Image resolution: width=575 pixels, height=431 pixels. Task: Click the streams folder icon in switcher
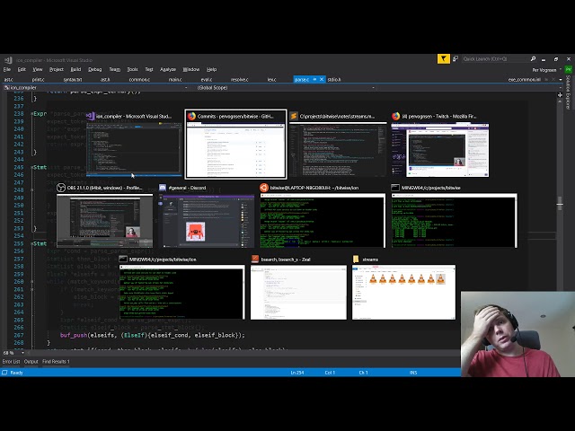point(356,259)
